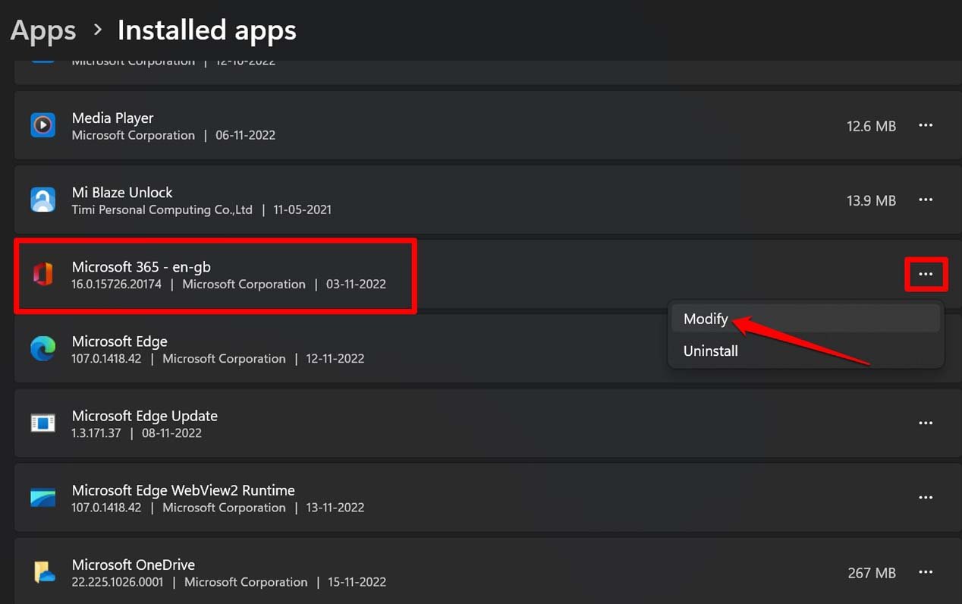Image resolution: width=962 pixels, height=604 pixels.
Task: Click the Edge WebView2 Runtime icon
Action: tap(43, 498)
